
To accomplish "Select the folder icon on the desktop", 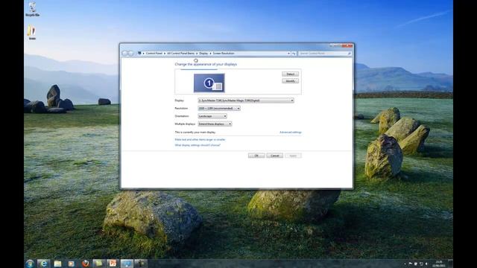I will tap(31, 32).
